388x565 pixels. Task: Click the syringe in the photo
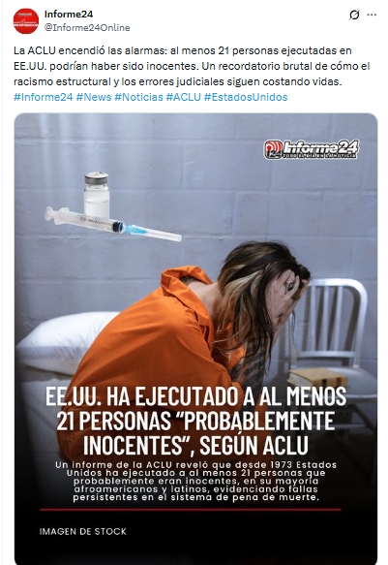click(113, 224)
